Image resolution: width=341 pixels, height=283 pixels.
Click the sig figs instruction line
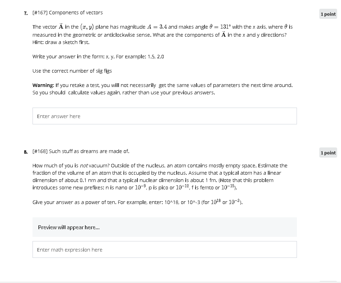tap(72, 71)
